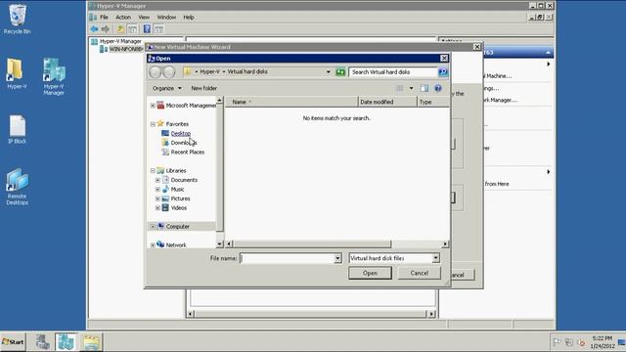The image size is (626, 352).
Task: Click Hyper-V segment in address bar
Action: (x=209, y=71)
